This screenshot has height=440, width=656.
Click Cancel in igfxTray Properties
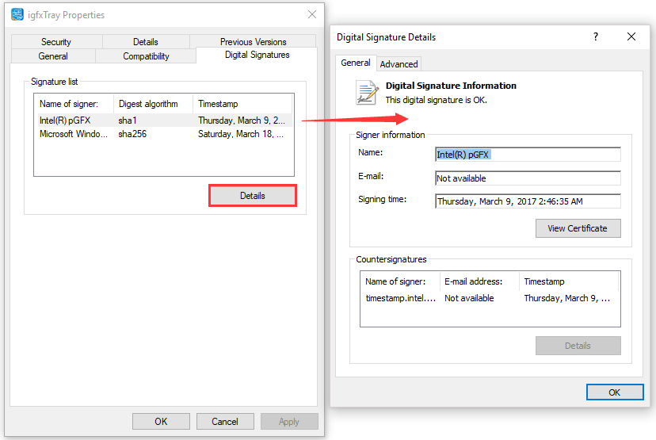tap(225, 422)
